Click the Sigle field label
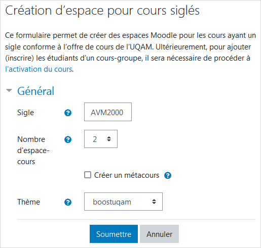Viewport: 261px width, 248px height. click(25, 113)
